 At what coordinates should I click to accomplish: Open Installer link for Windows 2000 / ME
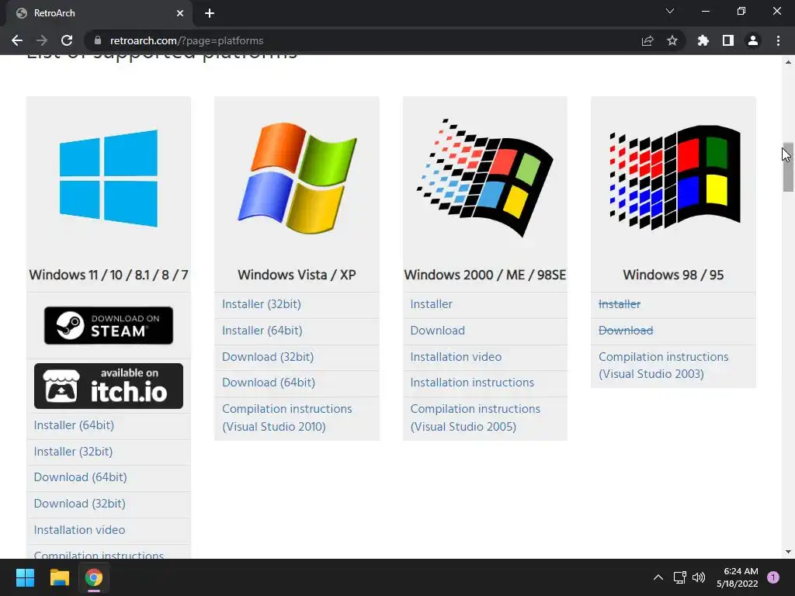click(x=432, y=304)
